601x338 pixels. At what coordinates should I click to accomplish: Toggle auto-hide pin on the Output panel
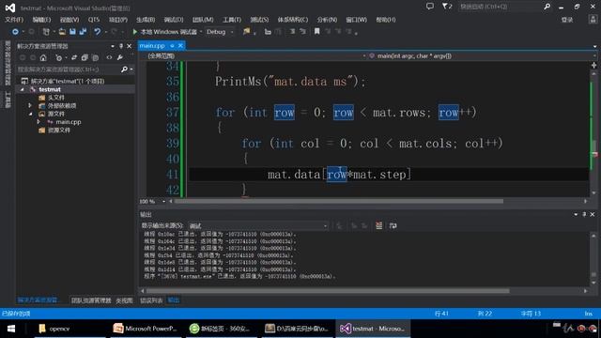[x=584, y=214]
